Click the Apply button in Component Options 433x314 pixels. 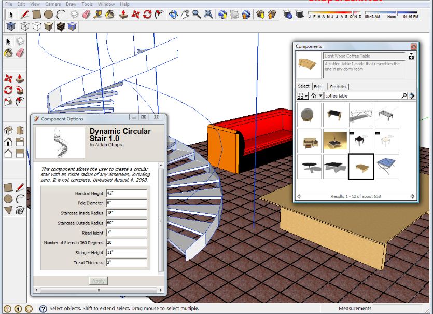[97, 280]
